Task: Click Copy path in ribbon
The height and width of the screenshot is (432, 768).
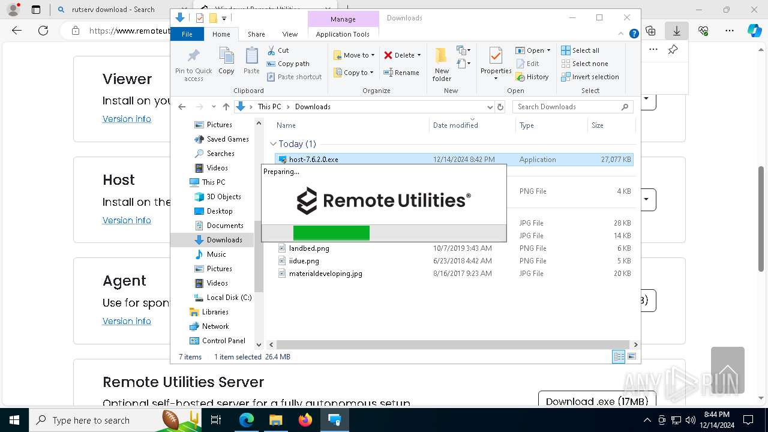Action: (x=288, y=64)
